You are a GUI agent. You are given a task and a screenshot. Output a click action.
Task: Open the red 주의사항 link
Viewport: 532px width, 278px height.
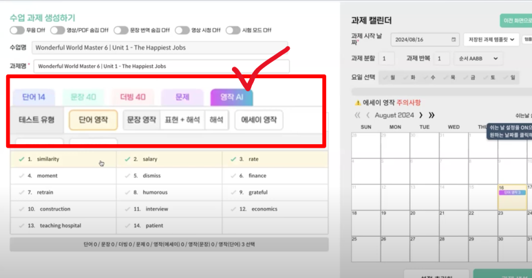tap(409, 103)
